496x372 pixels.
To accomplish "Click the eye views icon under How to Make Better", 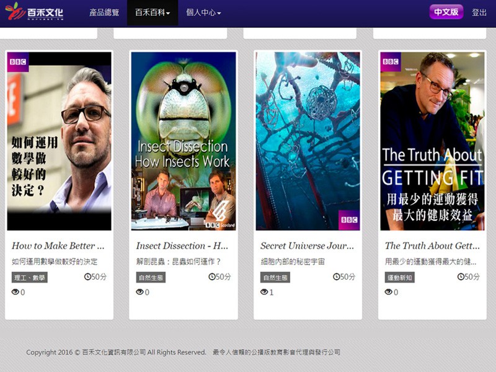I will tap(15, 292).
